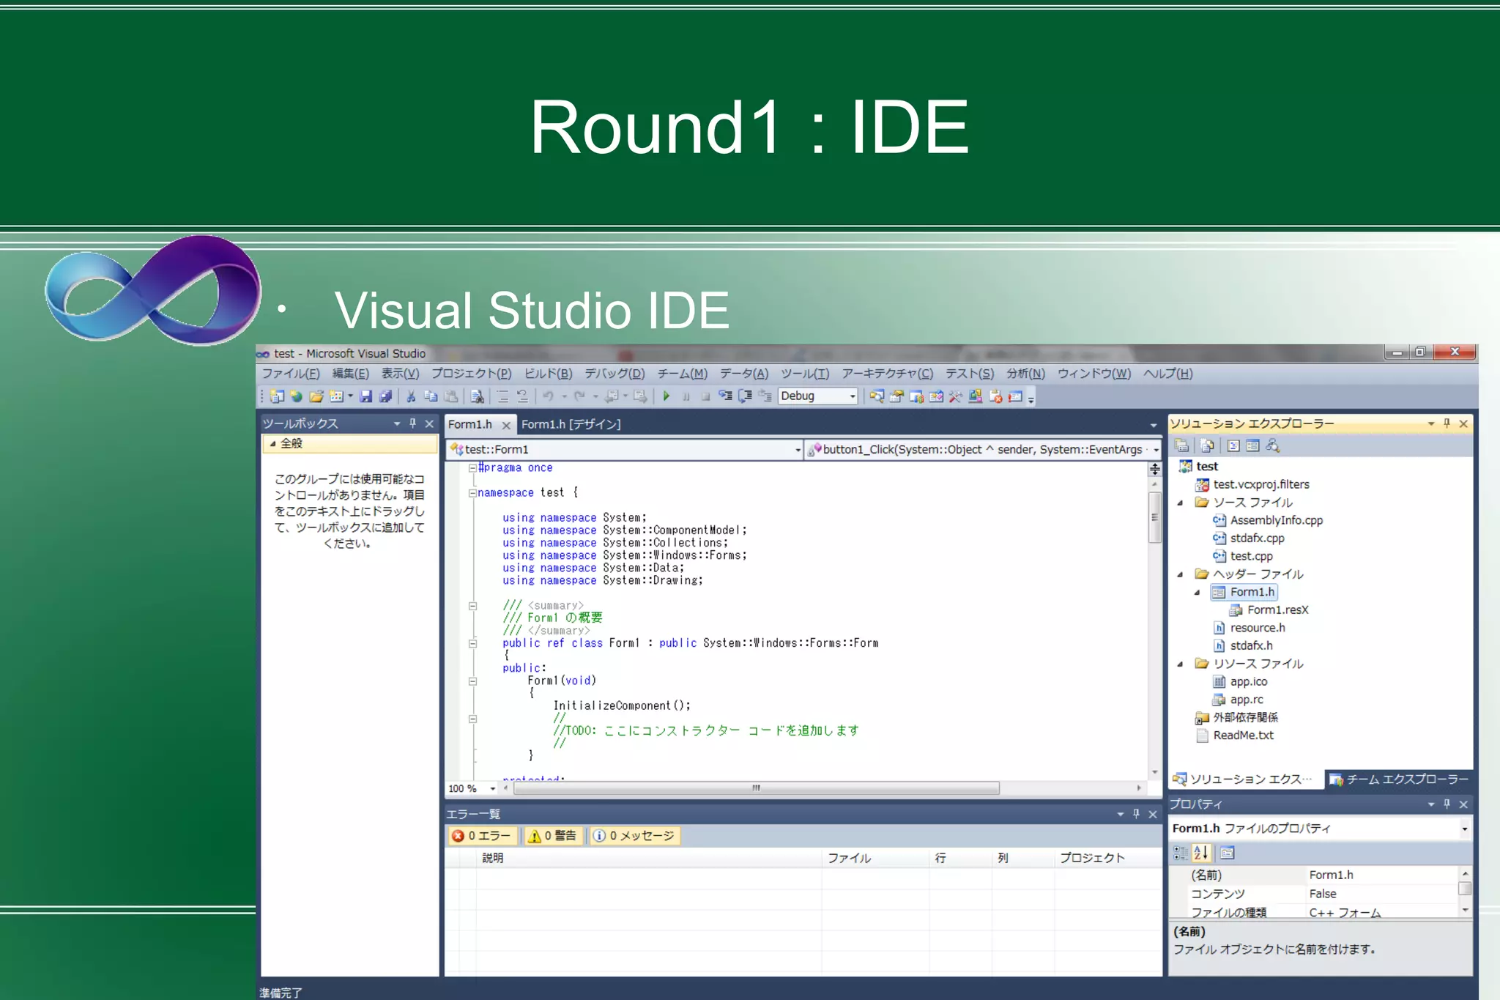Collapse the リソース ファイル folder

pos(1180,664)
